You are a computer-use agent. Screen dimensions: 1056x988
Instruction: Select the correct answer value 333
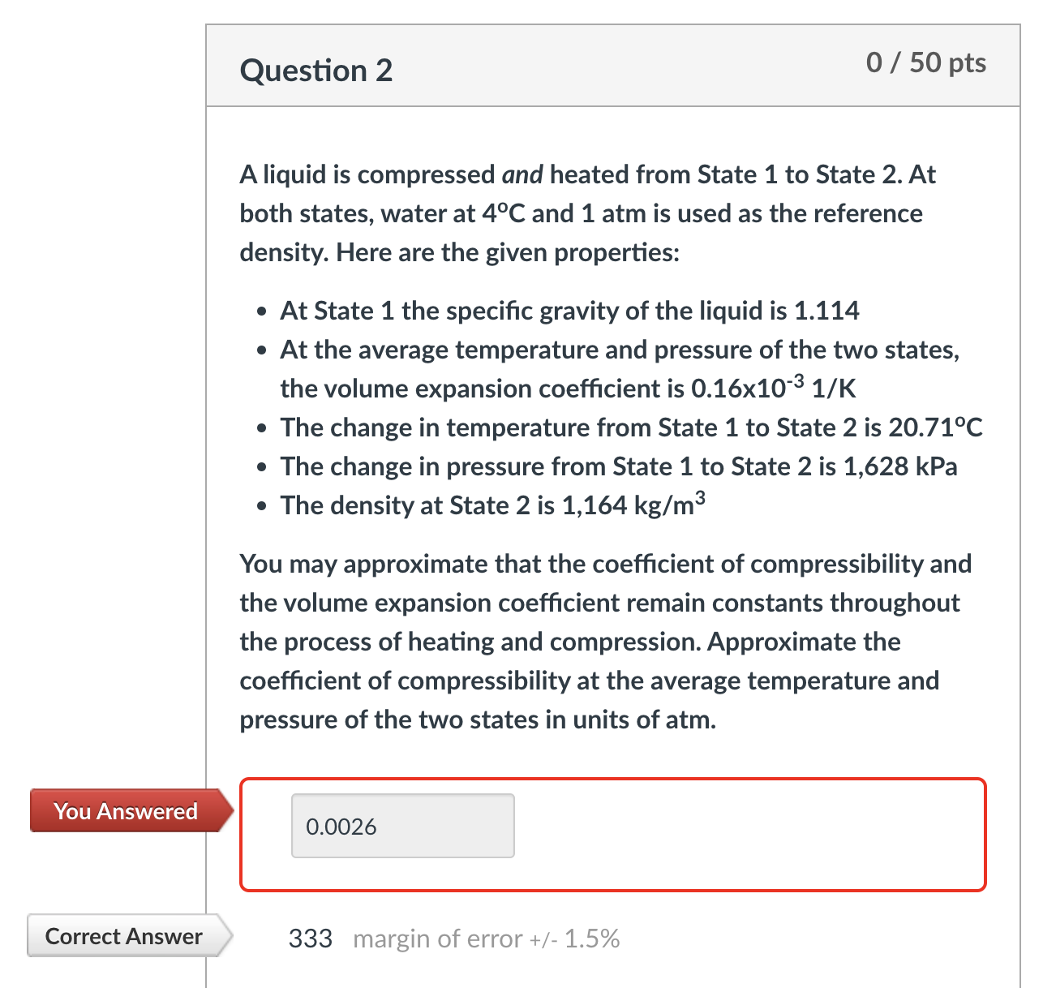pyautogui.click(x=311, y=938)
